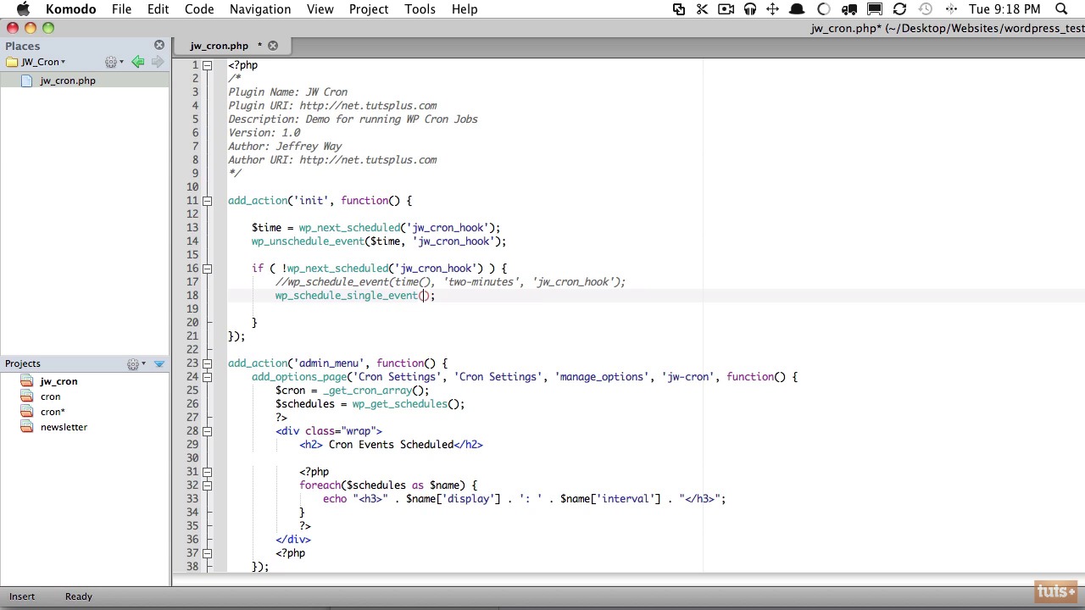The height and width of the screenshot is (610, 1085).
Task: Close the jw_cron.php editor tab
Action: [x=273, y=45]
